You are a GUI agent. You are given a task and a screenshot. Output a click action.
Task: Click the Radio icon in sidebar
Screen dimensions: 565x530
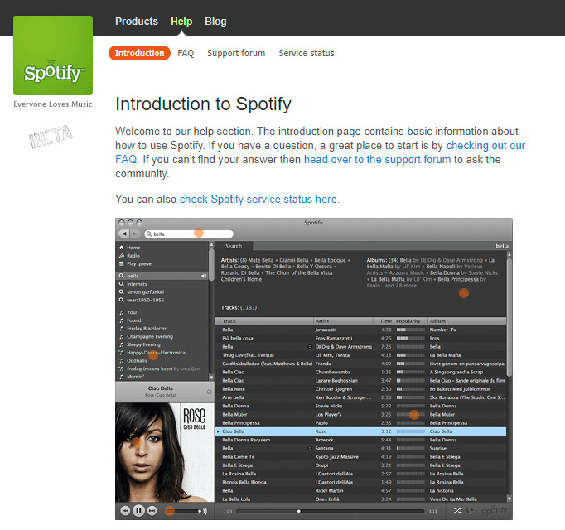(122, 255)
